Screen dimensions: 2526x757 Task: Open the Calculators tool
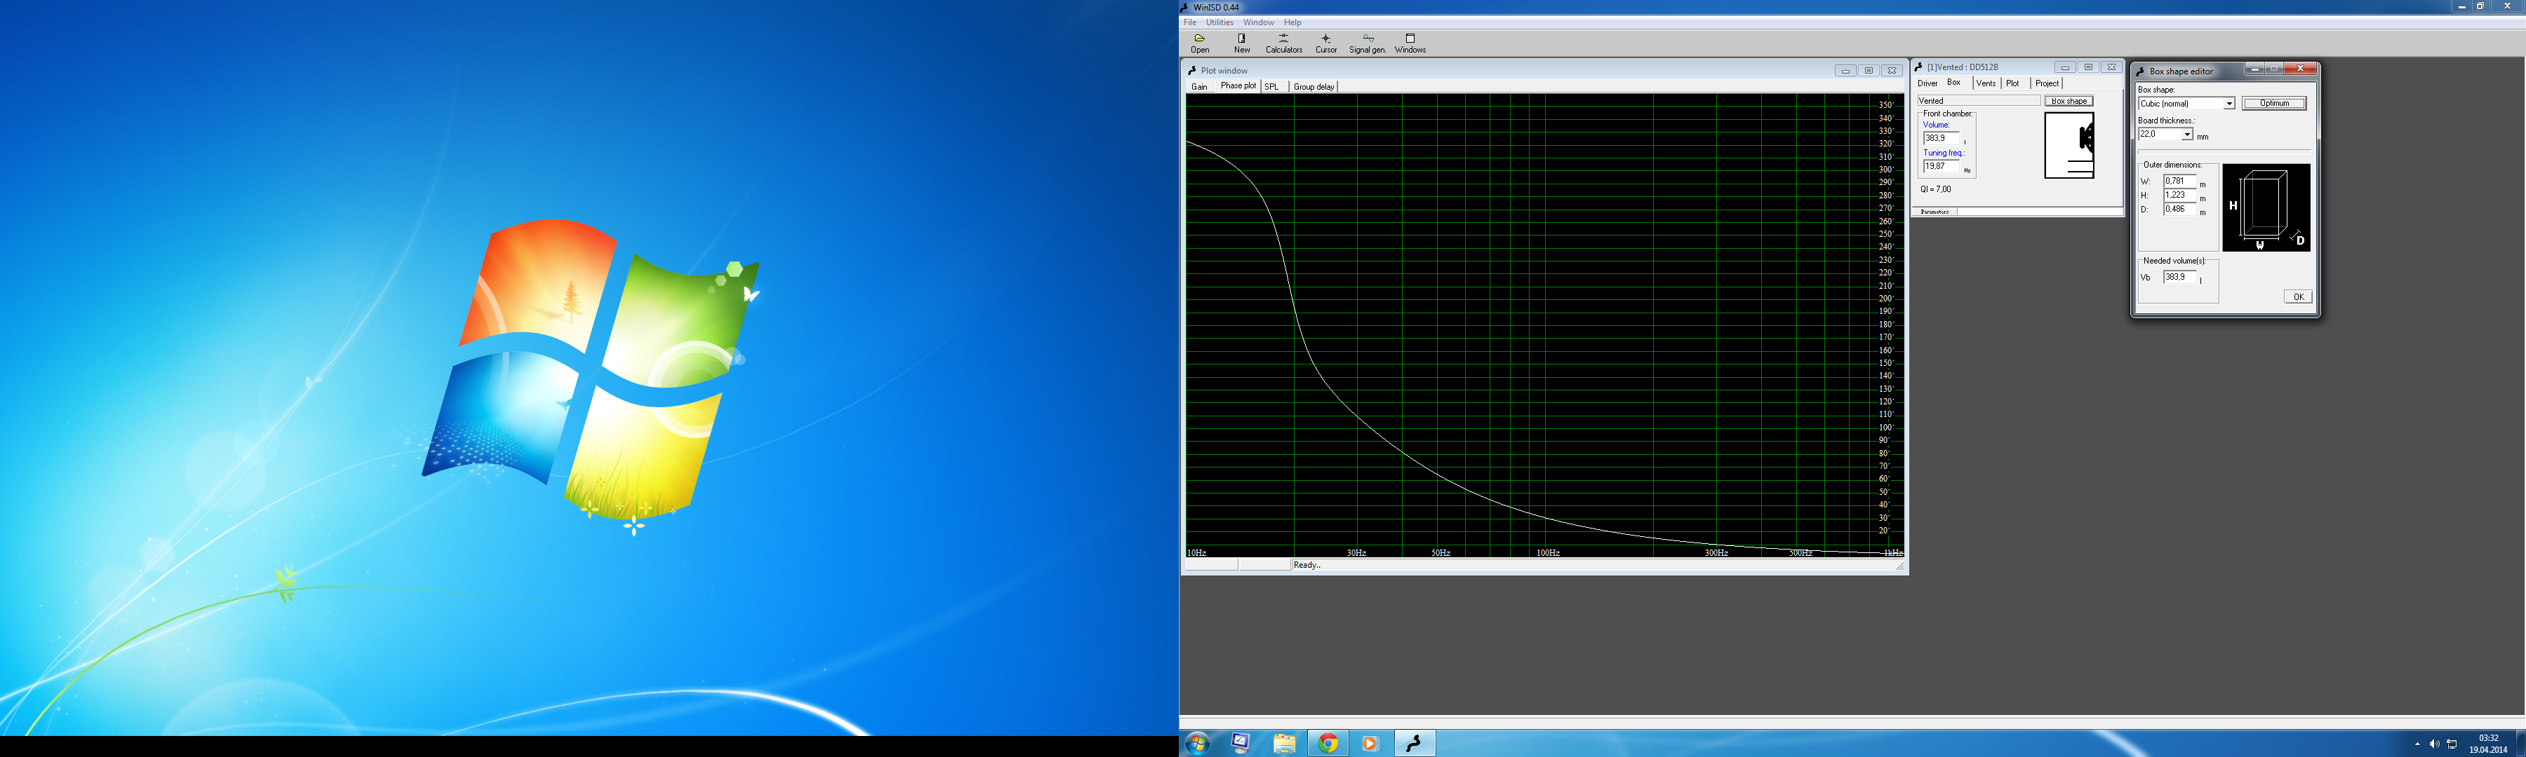click(x=1283, y=43)
